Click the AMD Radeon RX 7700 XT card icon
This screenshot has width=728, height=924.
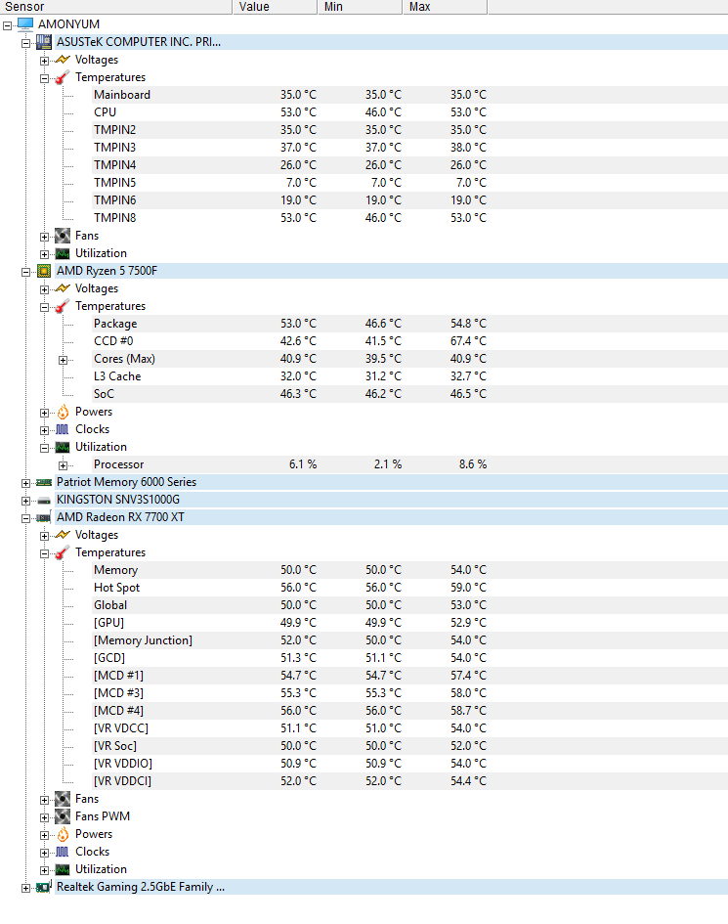[x=44, y=517]
